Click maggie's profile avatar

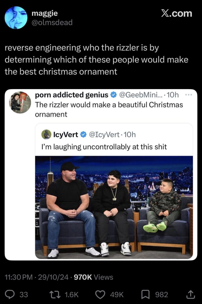coord(16,18)
